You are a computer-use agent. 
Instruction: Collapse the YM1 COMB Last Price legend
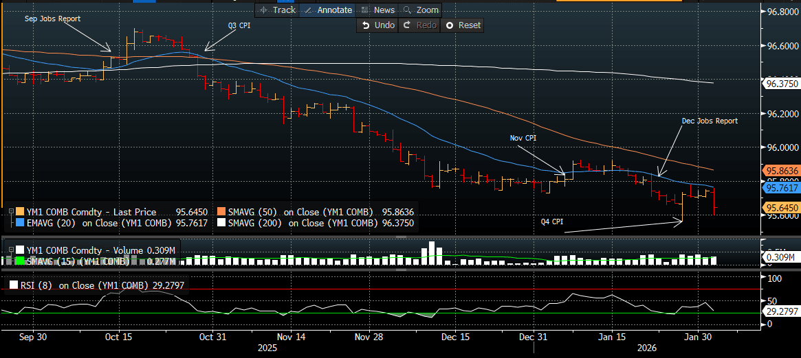(10, 212)
